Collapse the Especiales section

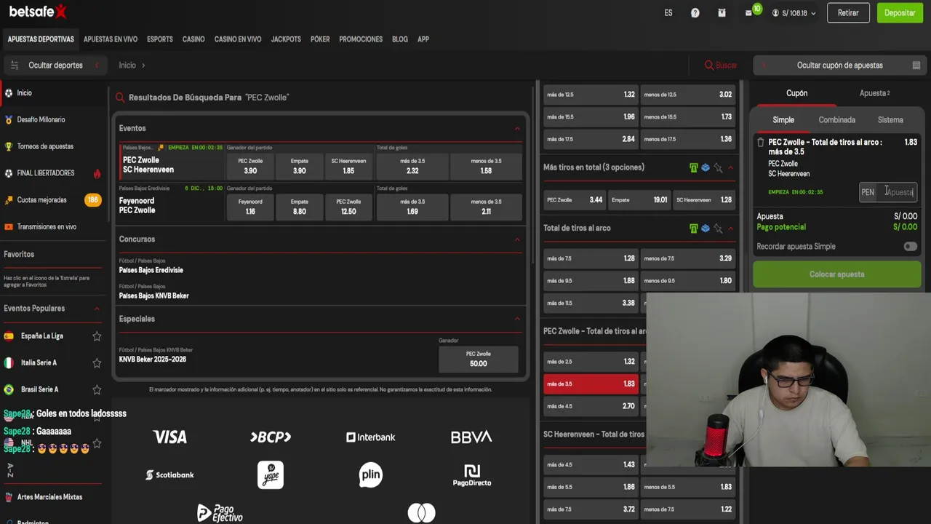click(517, 319)
